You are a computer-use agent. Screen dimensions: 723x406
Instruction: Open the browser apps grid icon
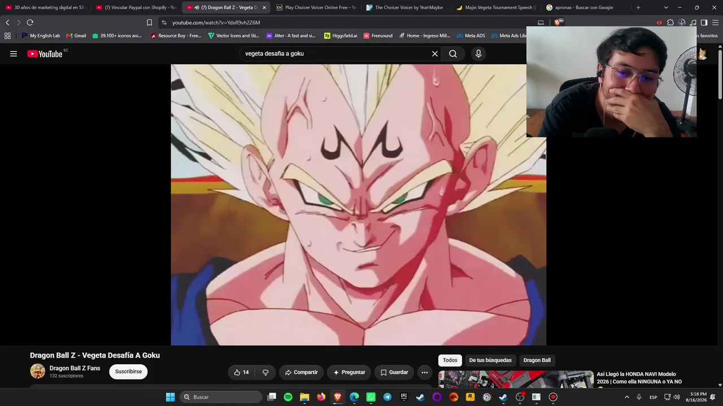pyautogui.click(x=7, y=36)
